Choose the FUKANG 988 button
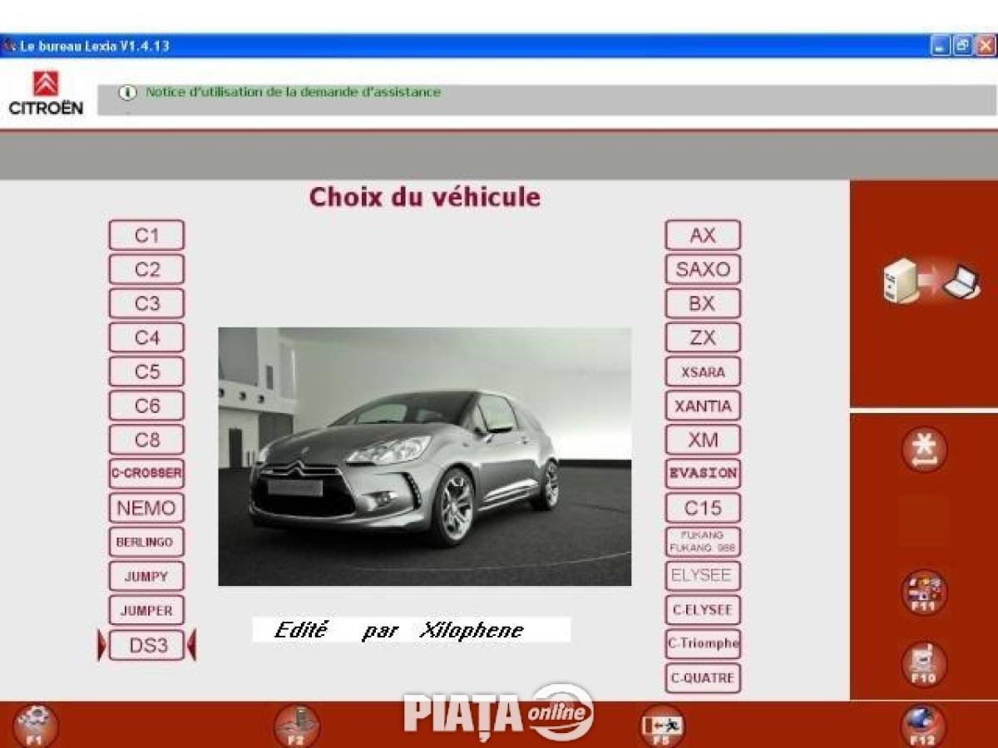 coord(703,542)
